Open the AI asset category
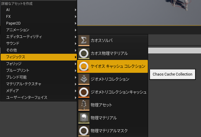 click(39, 10)
